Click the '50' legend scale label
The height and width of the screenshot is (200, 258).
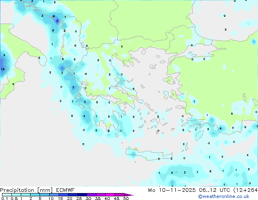tap(126, 198)
